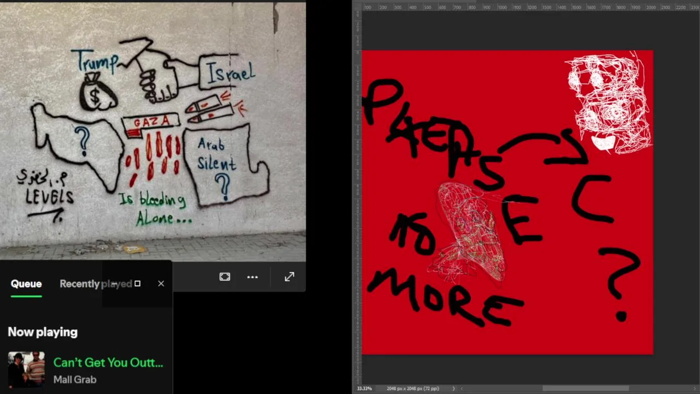Screen dimensions: 700x394
Task: Open the three-dots more options menu
Action: (252, 277)
